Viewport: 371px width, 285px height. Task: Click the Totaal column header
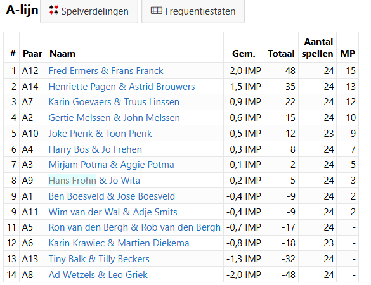click(x=281, y=54)
